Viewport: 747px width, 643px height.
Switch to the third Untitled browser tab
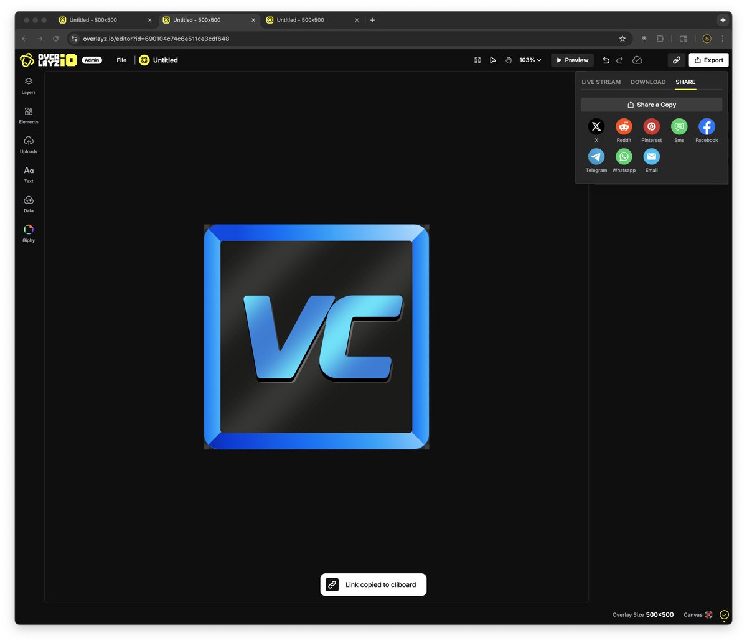click(311, 20)
